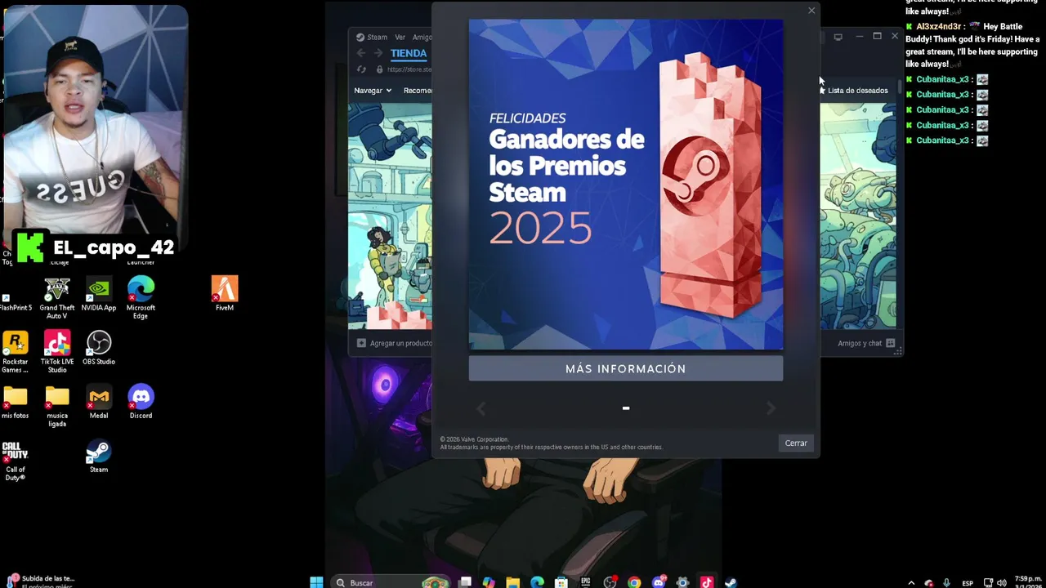Viewport: 1046px width, 588px height.
Task: Open TikTok LIVE Studio desktop icon
Action: click(57, 352)
